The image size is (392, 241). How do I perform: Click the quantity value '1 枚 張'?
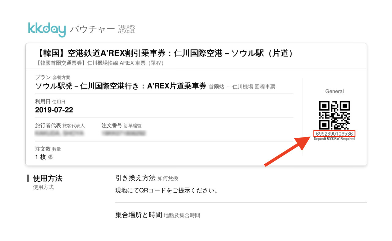click(44, 157)
